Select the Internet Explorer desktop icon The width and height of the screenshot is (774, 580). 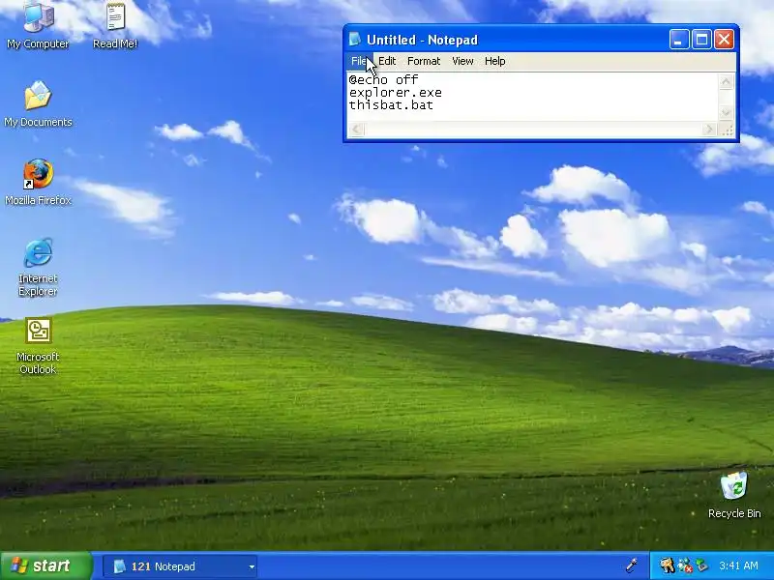tap(38, 267)
